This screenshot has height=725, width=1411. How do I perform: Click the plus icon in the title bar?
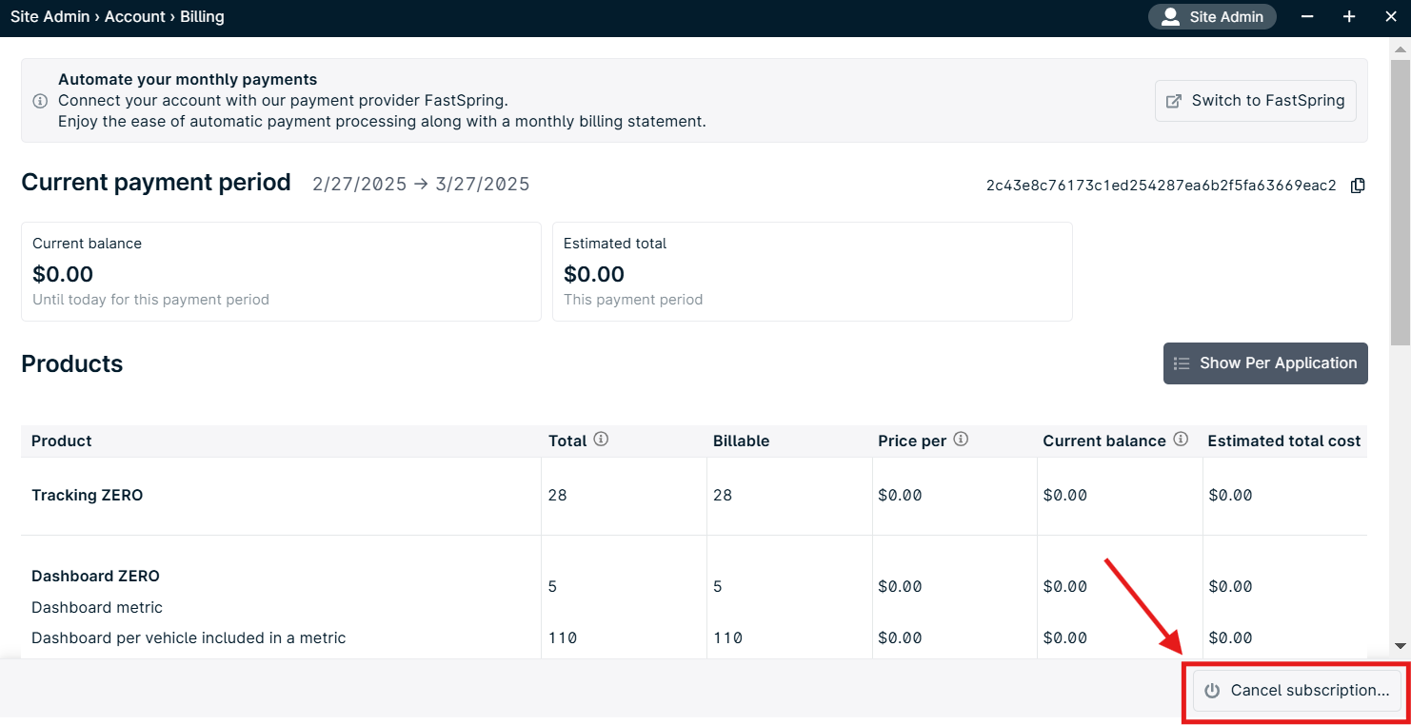tap(1349, 16)
